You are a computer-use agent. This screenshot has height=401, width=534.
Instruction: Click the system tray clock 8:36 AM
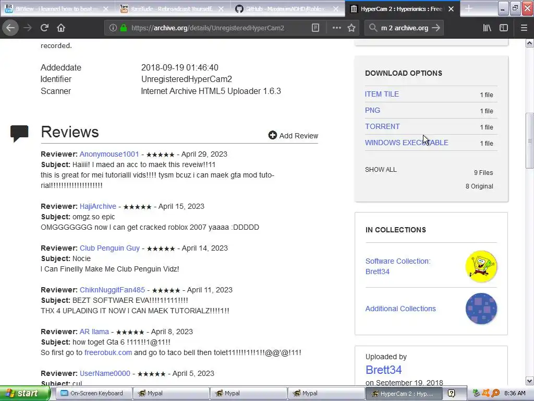click(x=515, y=393)
